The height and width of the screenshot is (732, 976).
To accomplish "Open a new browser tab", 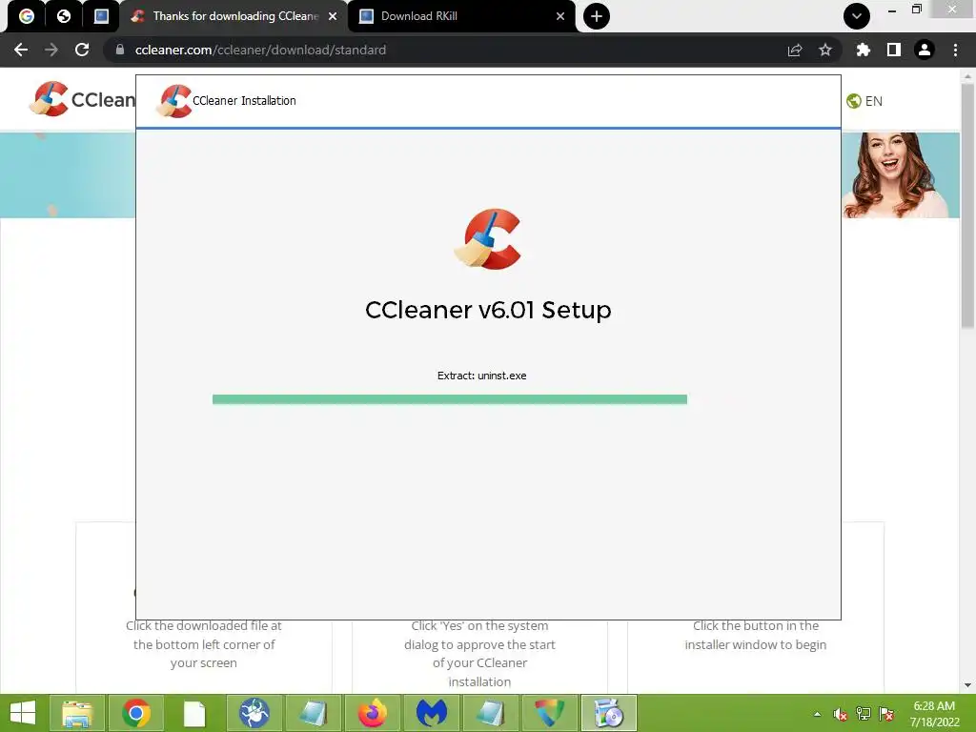I will pos(597,16).
